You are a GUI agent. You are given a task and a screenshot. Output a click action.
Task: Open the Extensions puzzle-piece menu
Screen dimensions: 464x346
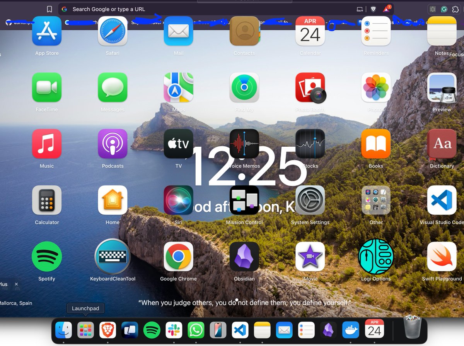tap(455, 9)
